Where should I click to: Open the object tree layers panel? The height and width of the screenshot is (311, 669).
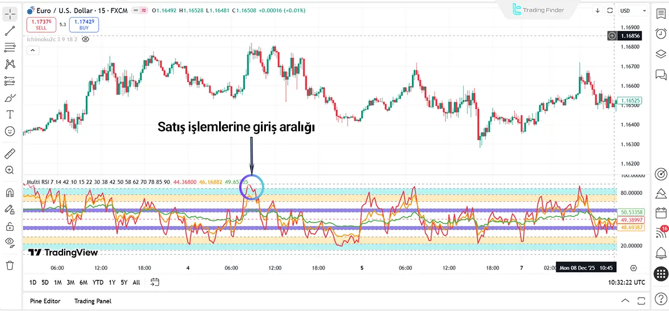tap(661, 54)
